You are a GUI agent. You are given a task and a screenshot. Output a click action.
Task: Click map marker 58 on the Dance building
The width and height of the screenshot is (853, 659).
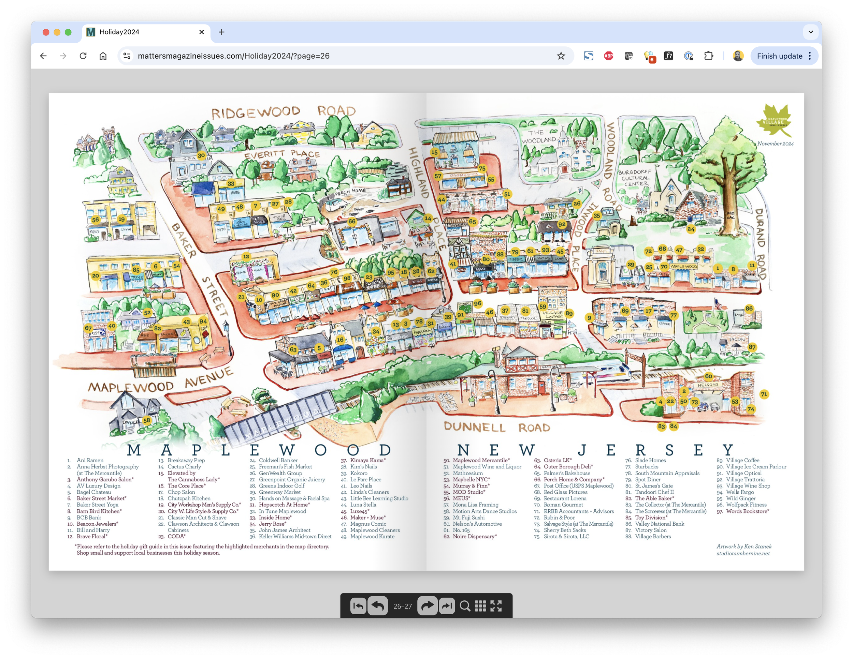(x=146, y=420)
